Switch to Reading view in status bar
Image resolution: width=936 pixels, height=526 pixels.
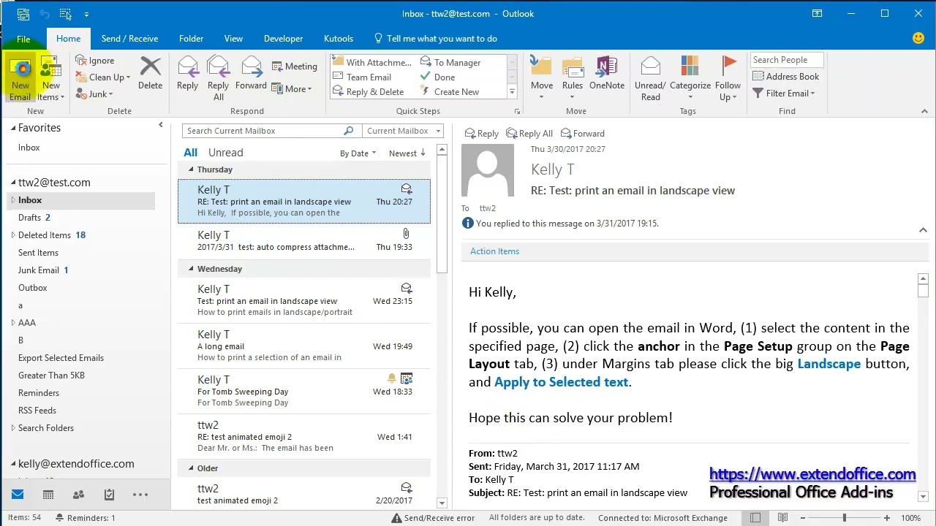click(x=782, y=517)
